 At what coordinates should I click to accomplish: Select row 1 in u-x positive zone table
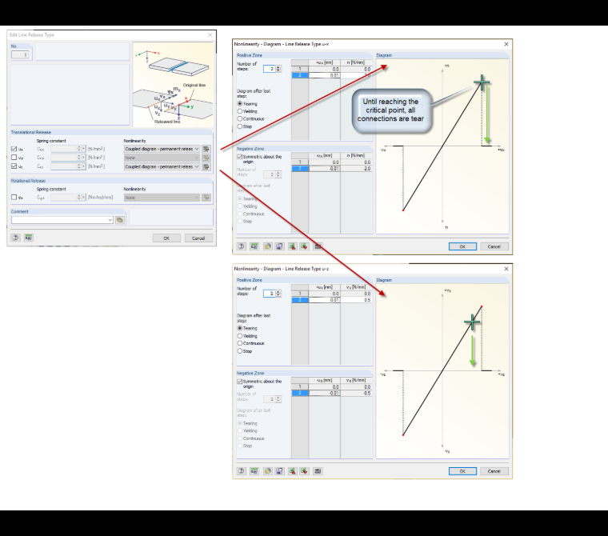[x=300, y=69]
